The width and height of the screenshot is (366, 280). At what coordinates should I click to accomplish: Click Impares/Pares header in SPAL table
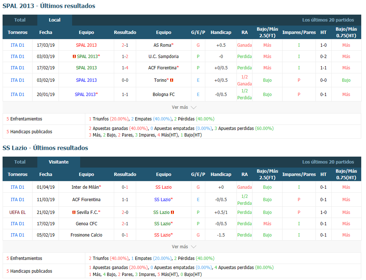pyautogui.click(x=299, y=32)
